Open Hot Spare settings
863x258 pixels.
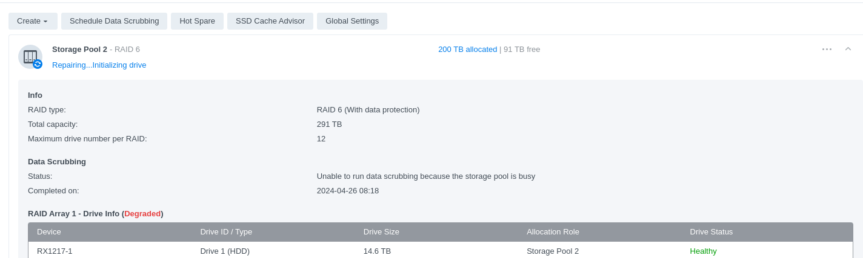(197, 21)
